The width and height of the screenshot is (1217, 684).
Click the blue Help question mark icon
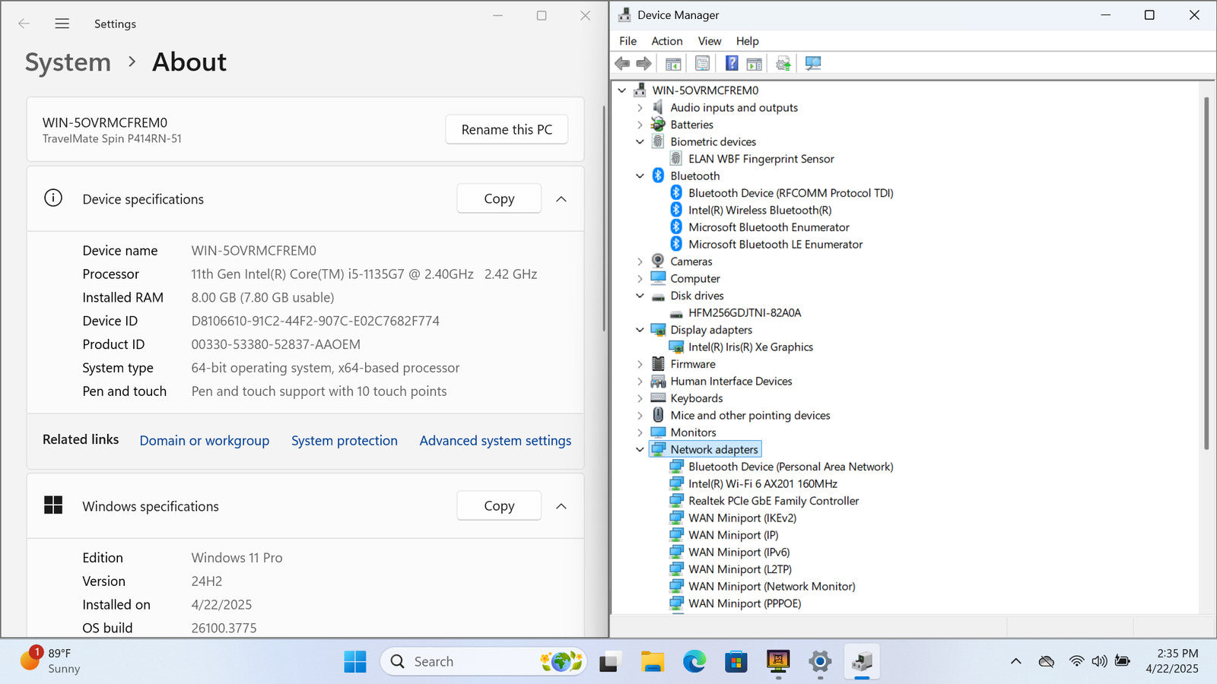coord(731,64)
